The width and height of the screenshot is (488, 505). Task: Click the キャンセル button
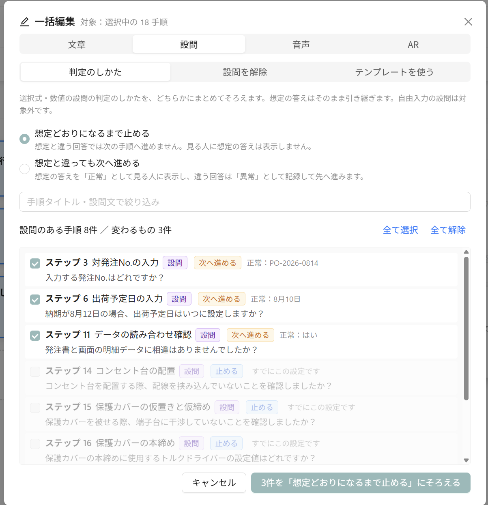coord(214,483)
